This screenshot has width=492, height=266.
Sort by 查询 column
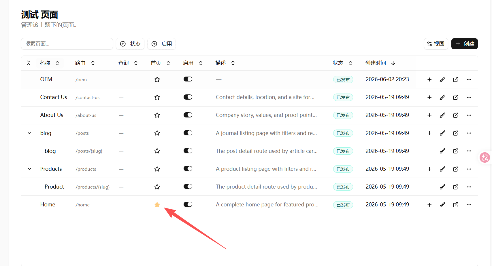pyautogui.click(x=128, y=63)
